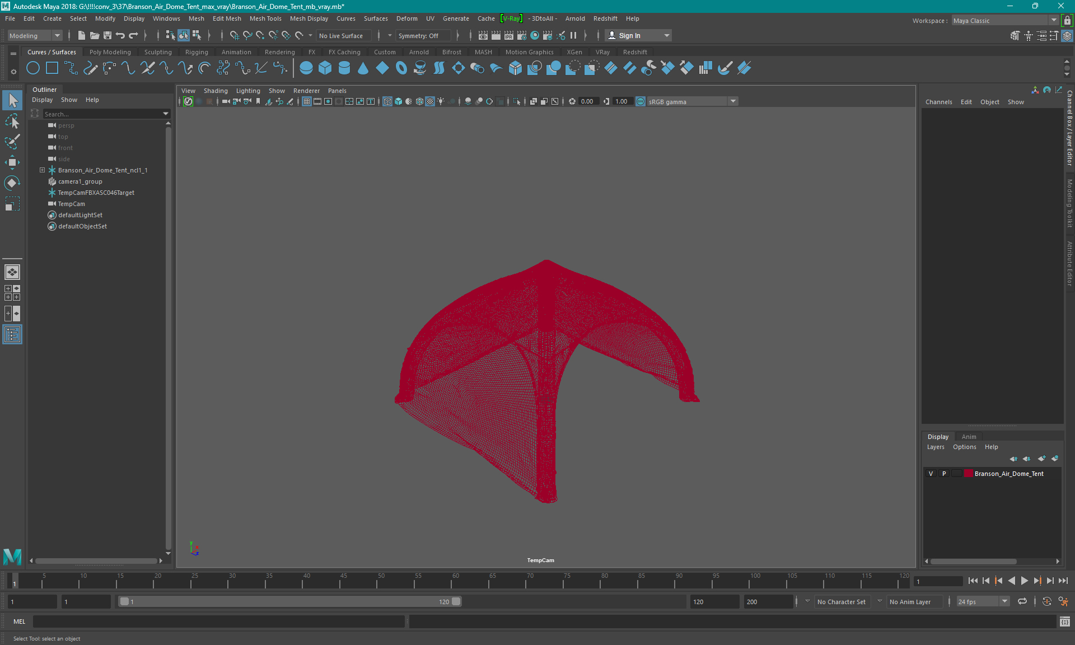Screen dimensions: 1075x645
Task: Click the play forwards button
Action: pos(1024,581)
